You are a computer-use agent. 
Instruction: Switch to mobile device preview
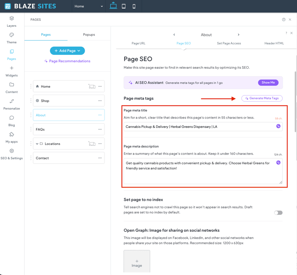[x=134, y=6]
